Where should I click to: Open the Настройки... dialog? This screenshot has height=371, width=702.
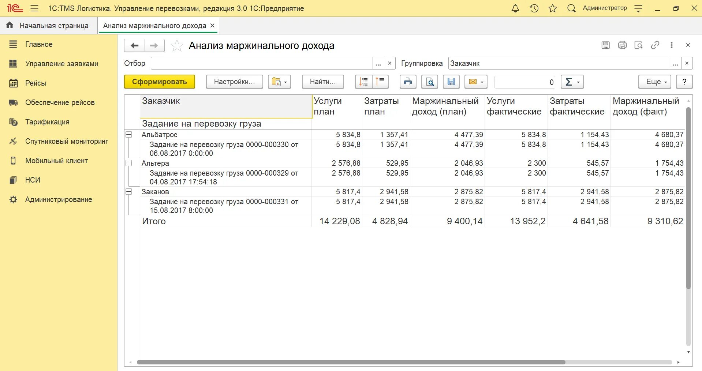click(x=234, y=82)
